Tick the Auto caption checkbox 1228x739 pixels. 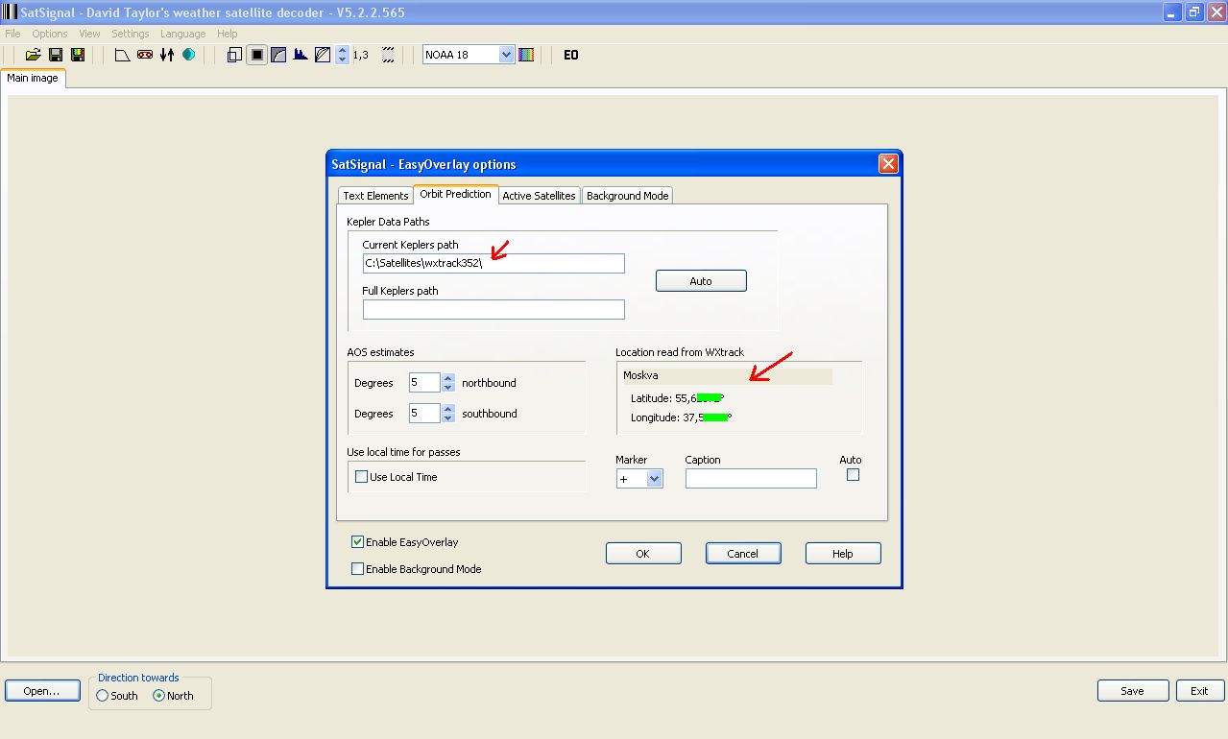coord(853,475)
